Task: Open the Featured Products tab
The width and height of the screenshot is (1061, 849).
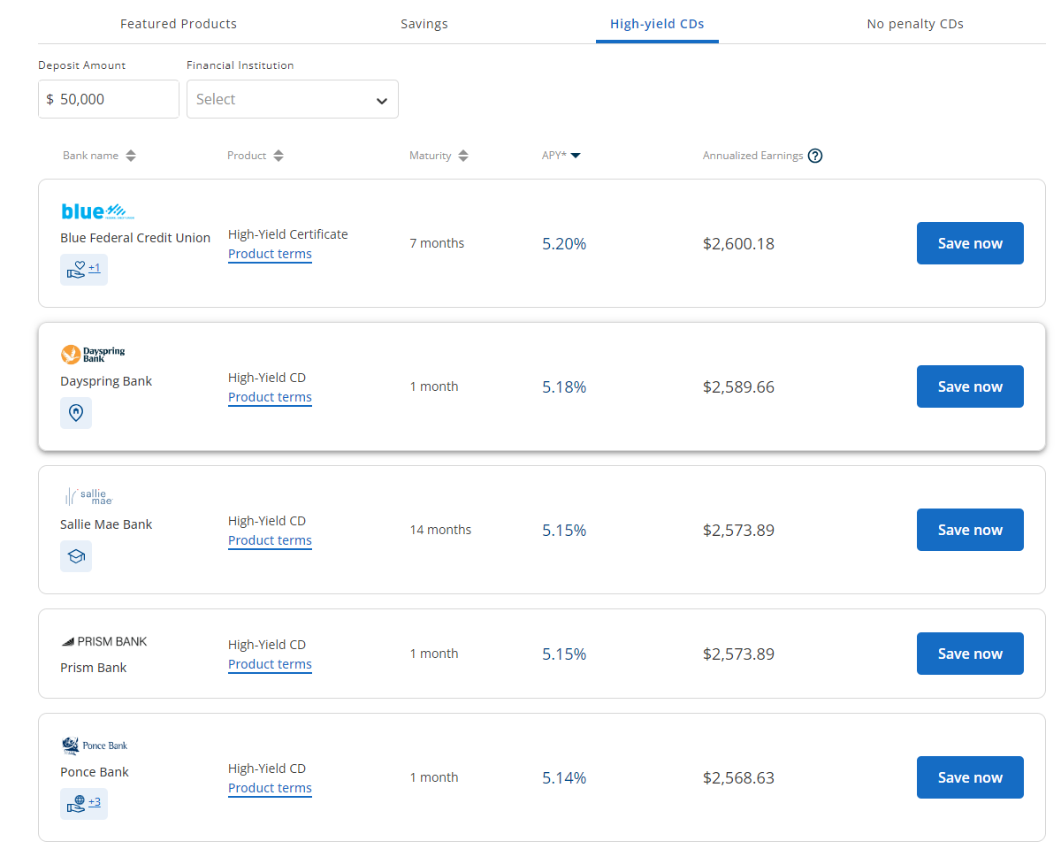Action: (x=179, y=24)
